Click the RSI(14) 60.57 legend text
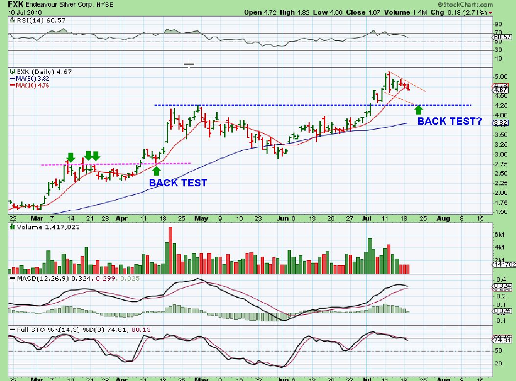 41,21
